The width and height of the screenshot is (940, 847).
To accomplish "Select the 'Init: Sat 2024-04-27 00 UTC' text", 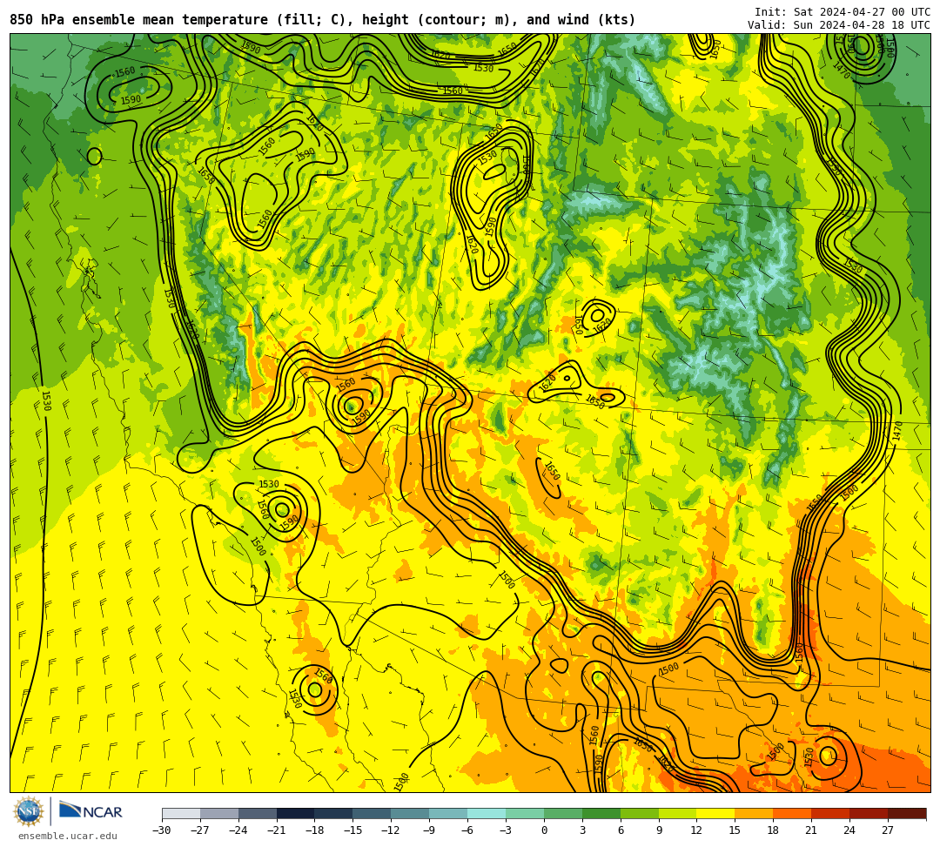I will coord(843,12).
